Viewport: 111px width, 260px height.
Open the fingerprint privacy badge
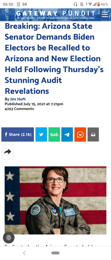tap(9, 238)
